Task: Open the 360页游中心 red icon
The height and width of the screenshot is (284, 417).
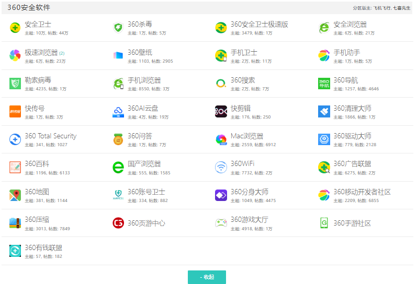Action: point(118,223)
